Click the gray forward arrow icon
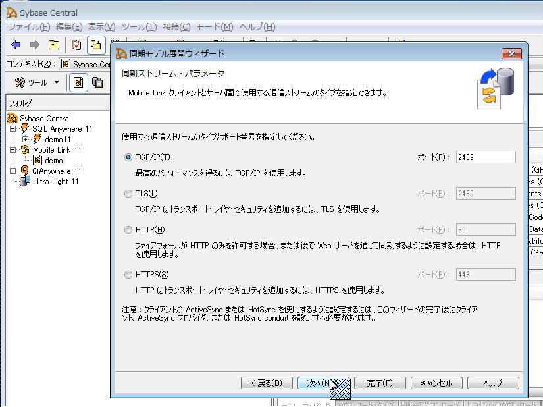 tap(34, 45)
